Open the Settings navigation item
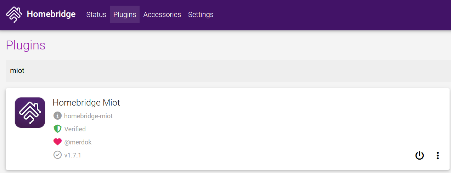Screen dimensions: 451x173 click(201, 14)
